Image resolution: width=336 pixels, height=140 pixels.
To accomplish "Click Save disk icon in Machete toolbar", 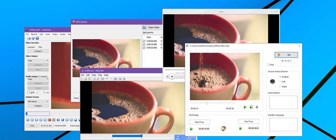I will 89,79.
